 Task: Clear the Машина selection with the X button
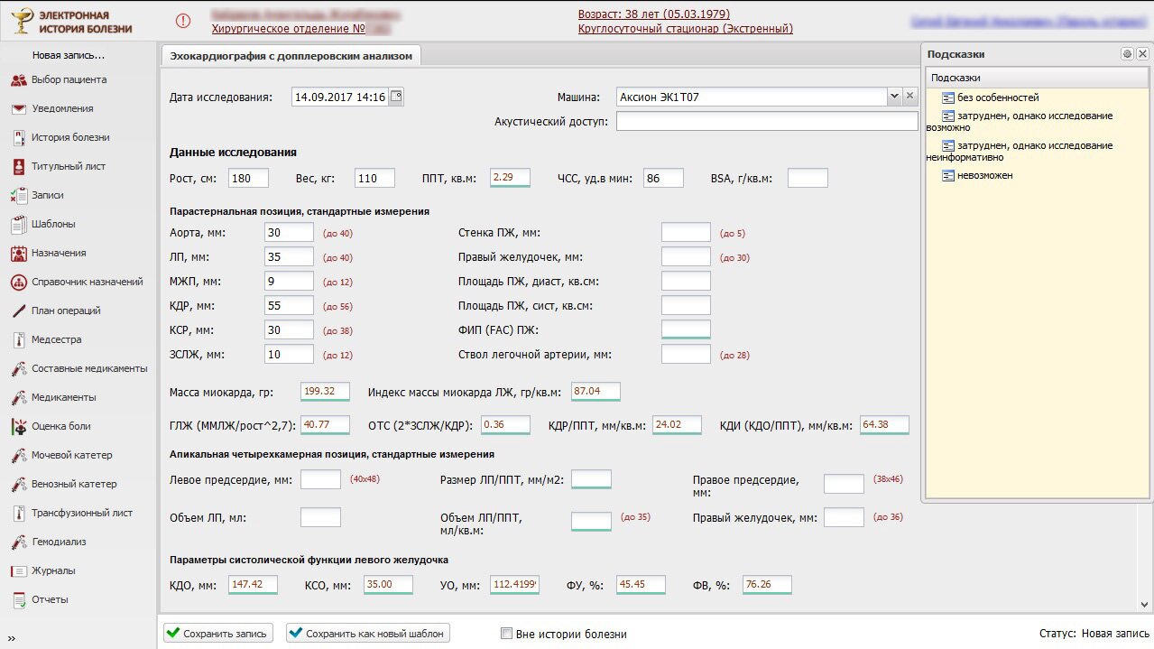click(x=909, y=97)
